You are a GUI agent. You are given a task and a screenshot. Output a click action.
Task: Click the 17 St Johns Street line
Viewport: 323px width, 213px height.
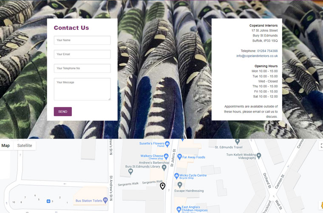264,30
